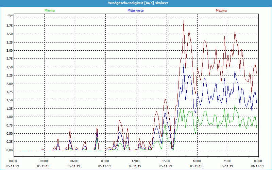Click the 3,00 y-axis value label
Image resolution: width=272 pixels, height=170 pixels.
(x=9, y=51)
